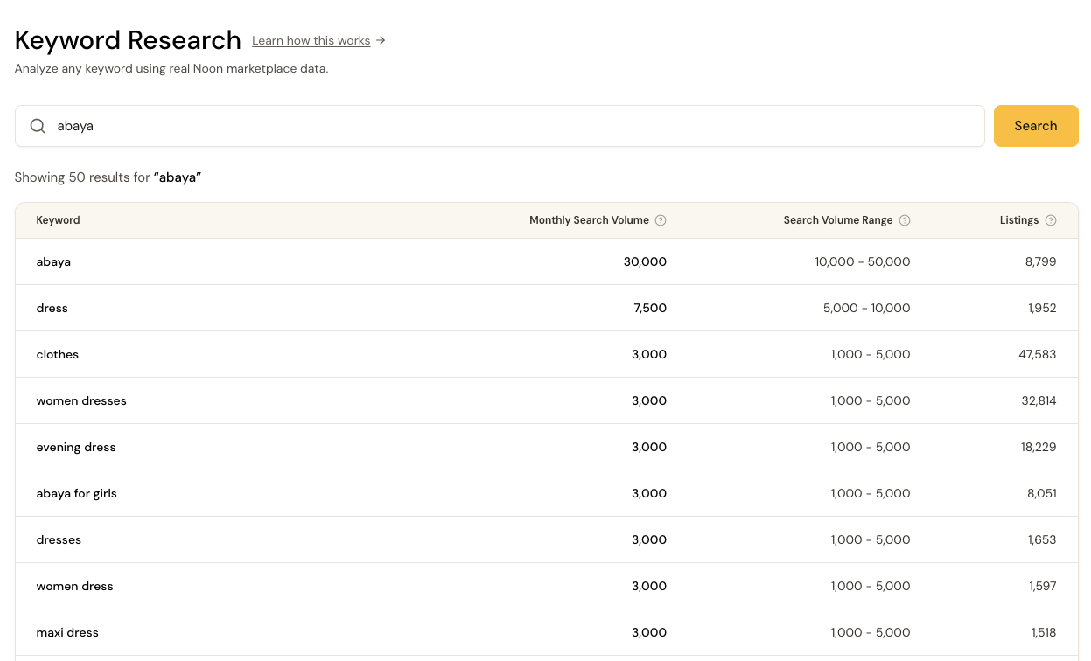Image resolution: width=1091 pixels, height=661 pixels.
Task: Click the Keyword Research page heading
Action: [128, 40]
